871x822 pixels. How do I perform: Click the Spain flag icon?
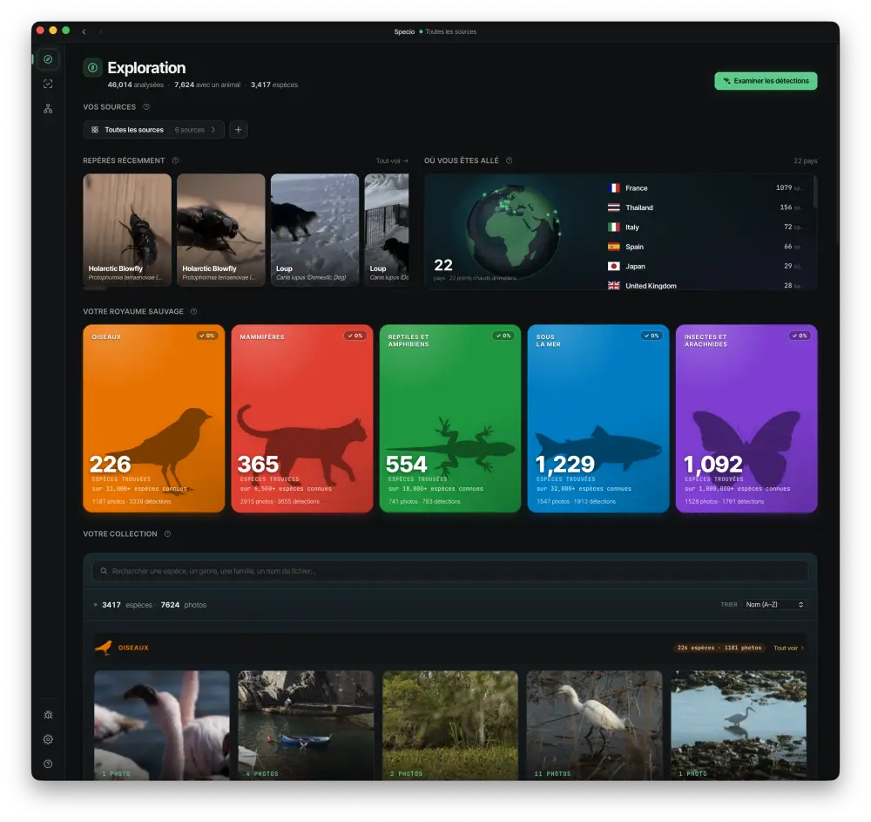point(614,247)
